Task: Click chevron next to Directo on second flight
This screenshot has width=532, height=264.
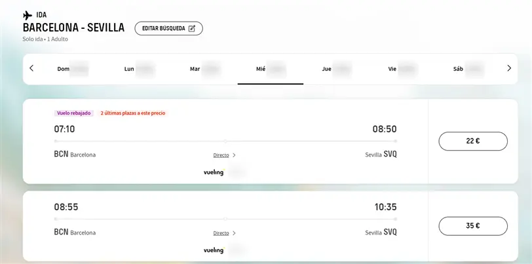Action: pyautogui.click(x=235, y=233)
